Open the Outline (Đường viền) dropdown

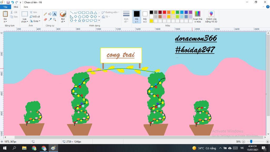110,12
